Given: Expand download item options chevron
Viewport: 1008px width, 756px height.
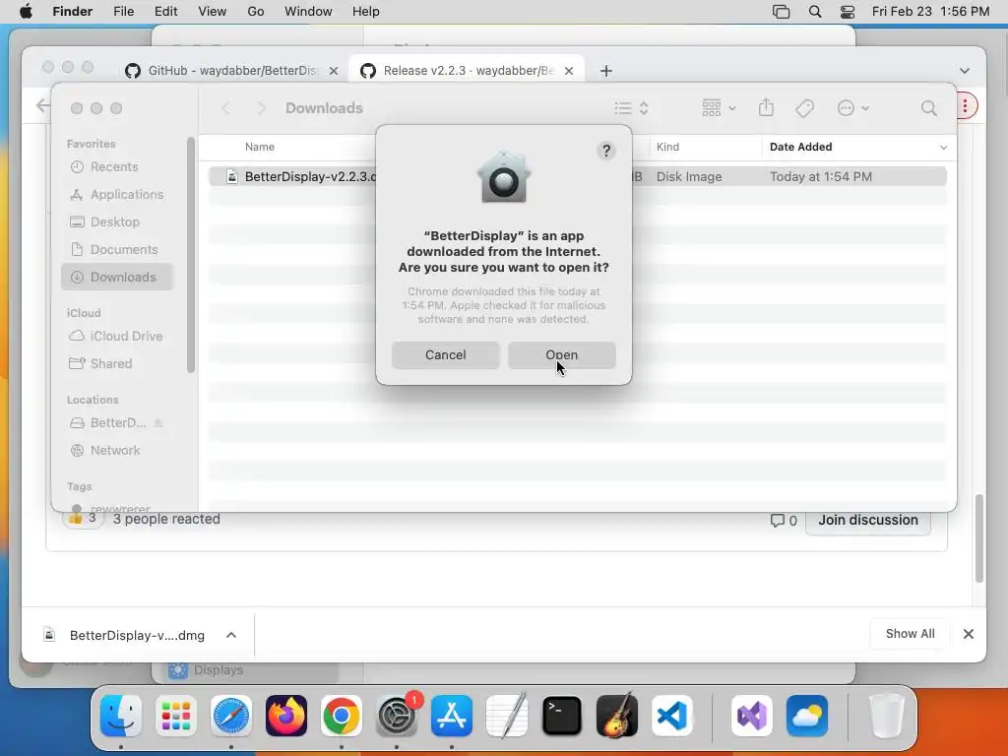Looking at the screenshot, I should 231,635.
